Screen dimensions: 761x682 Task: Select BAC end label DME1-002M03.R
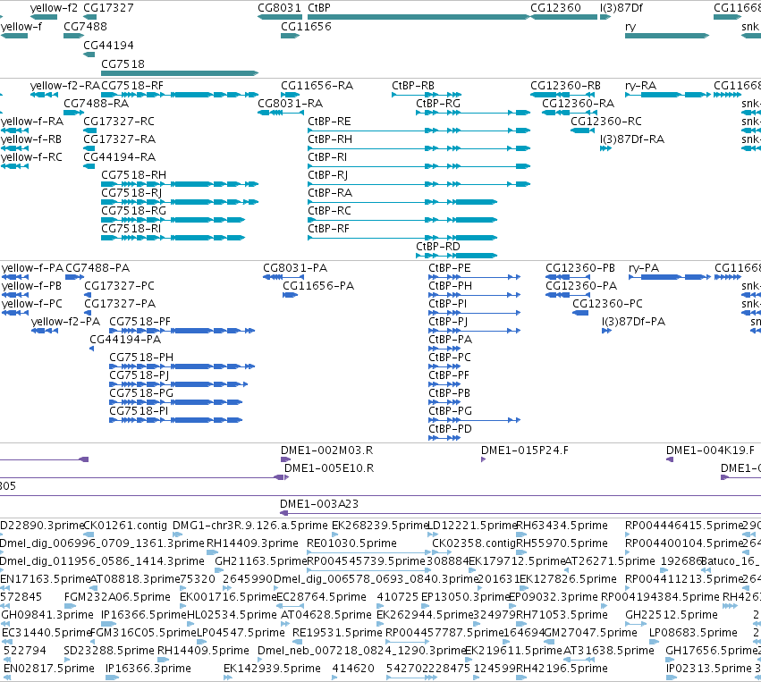(326, 450)
